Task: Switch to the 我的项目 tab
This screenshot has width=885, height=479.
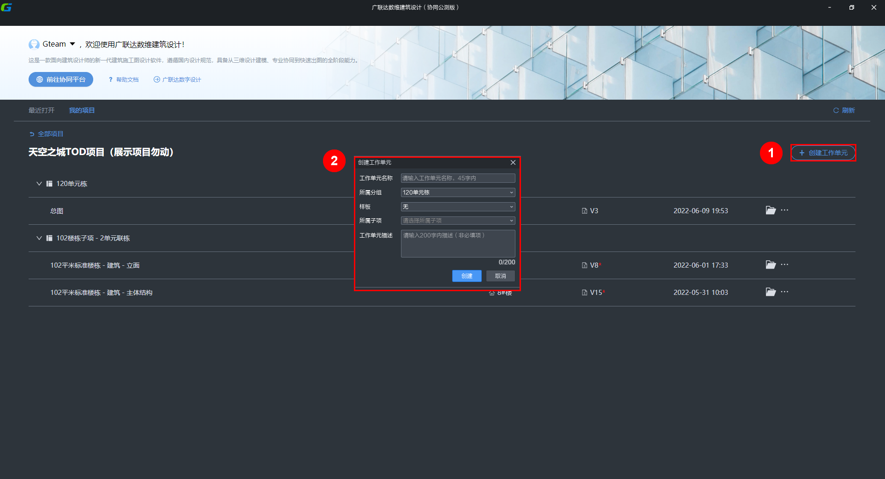Action: 82,110
